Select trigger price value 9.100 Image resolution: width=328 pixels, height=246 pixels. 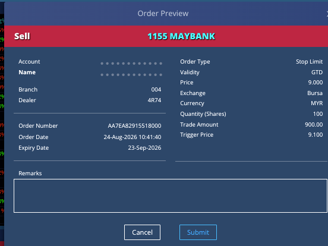click(x=316, y=134)
